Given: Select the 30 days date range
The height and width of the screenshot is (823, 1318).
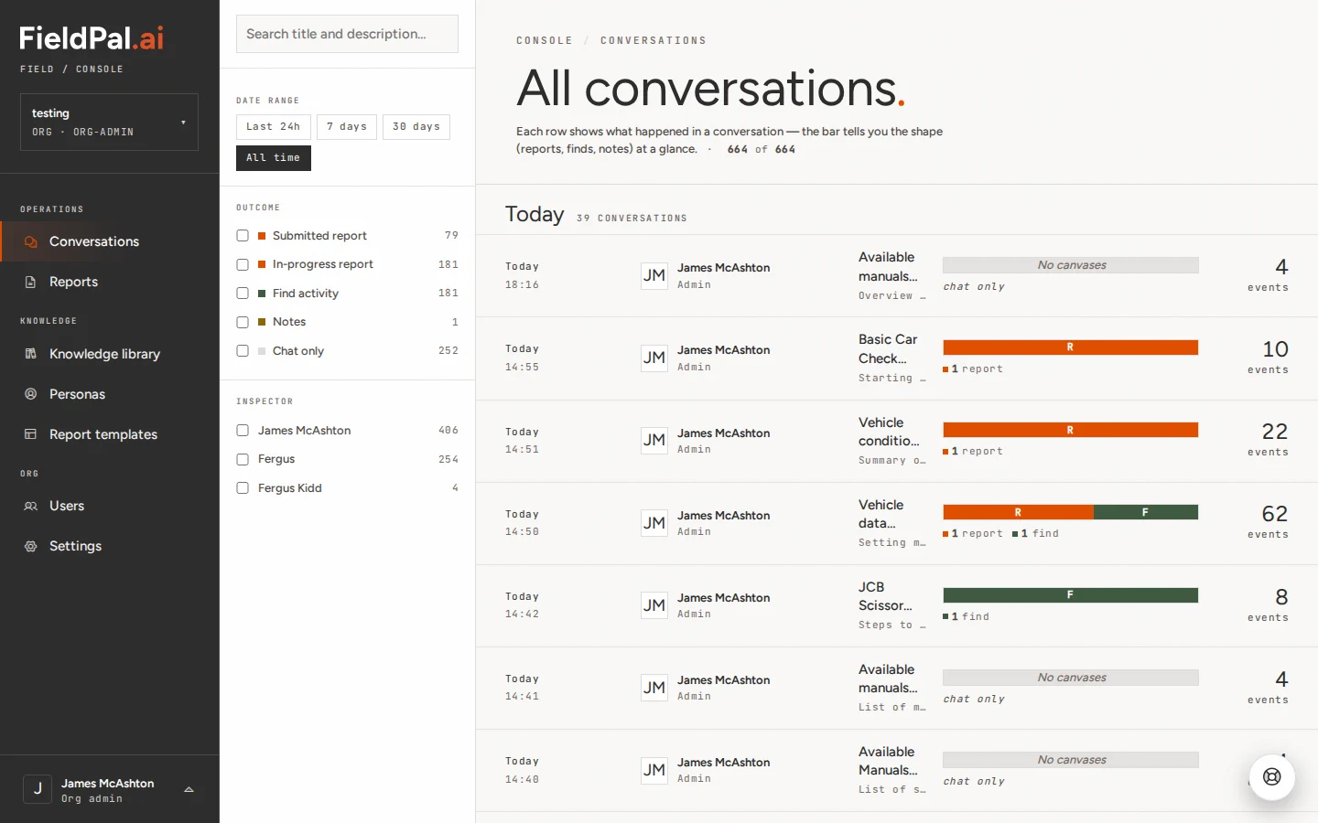Looking at the screenshot, I should coord(416,127).
